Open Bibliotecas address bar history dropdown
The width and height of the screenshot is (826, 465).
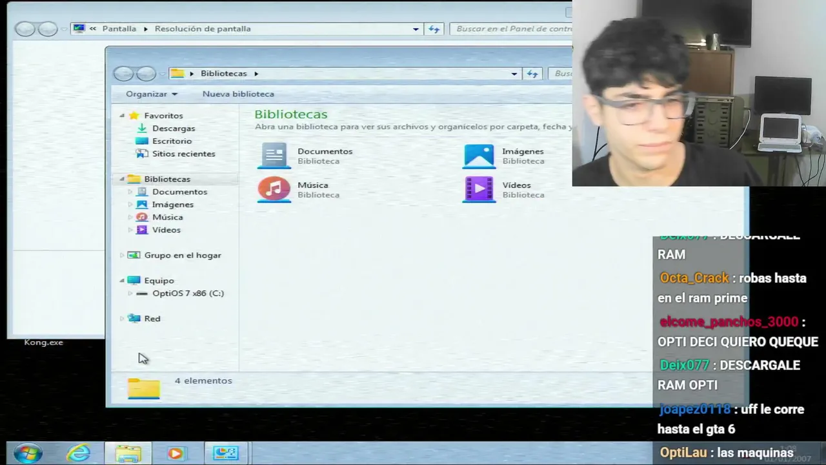pos(514,74)
